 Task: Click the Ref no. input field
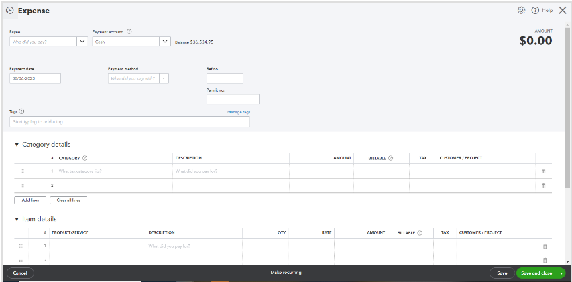pos(225,78)
